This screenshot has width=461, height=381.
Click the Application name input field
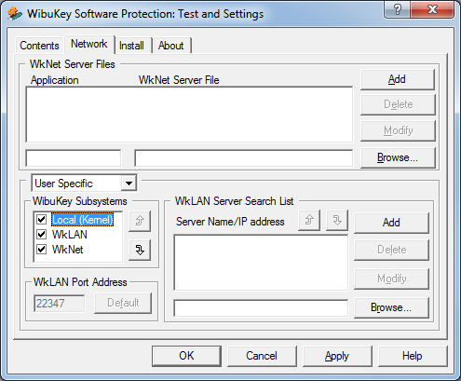tap(74, 158)
